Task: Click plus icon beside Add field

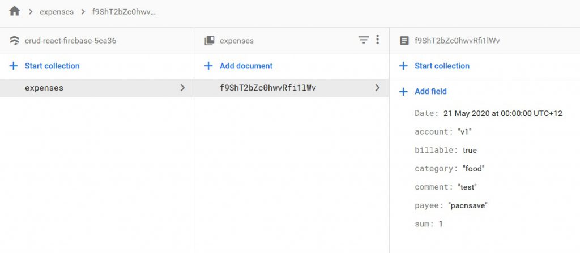Action: 403,92
